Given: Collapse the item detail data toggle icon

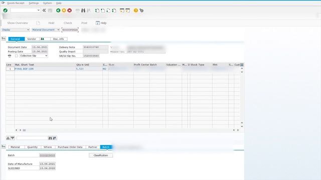Looking at the screenshot, I should [4, 146].
